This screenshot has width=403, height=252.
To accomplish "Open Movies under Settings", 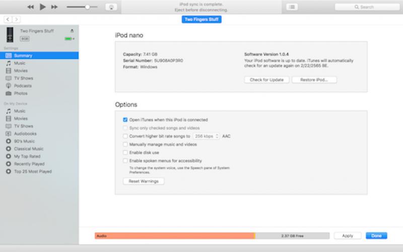I will point(39,71).
